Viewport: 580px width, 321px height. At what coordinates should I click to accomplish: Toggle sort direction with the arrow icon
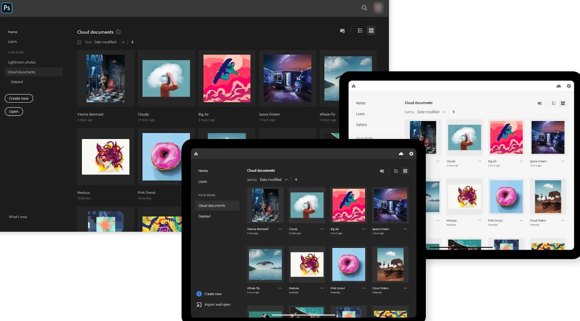pos(132,42)
